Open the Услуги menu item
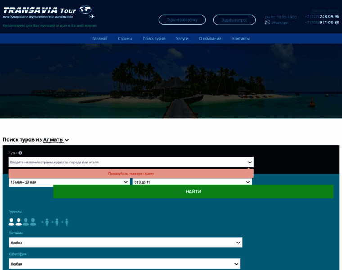342x270 pixels. click(x=182, y=38)
